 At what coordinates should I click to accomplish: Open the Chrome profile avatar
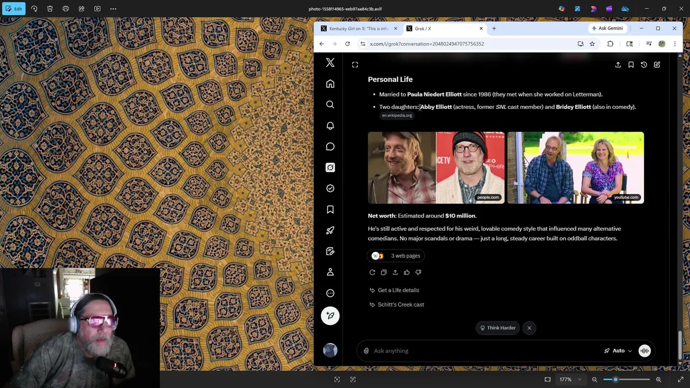coord(662,44)
